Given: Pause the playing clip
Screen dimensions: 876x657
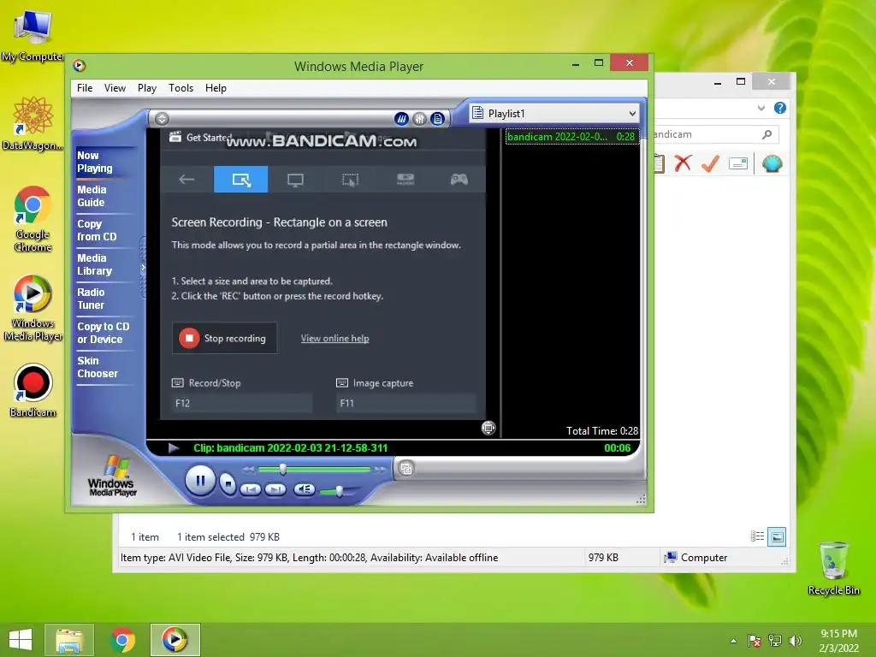Looking at the screenshot, I should click(200, 480).
